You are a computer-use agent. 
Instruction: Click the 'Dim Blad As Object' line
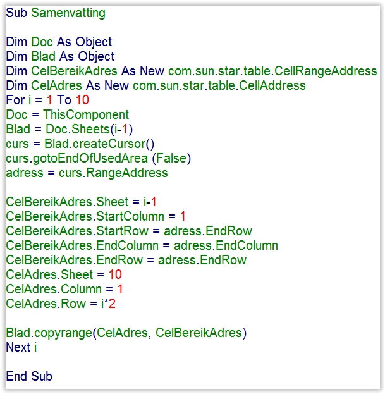click(60, 56)
